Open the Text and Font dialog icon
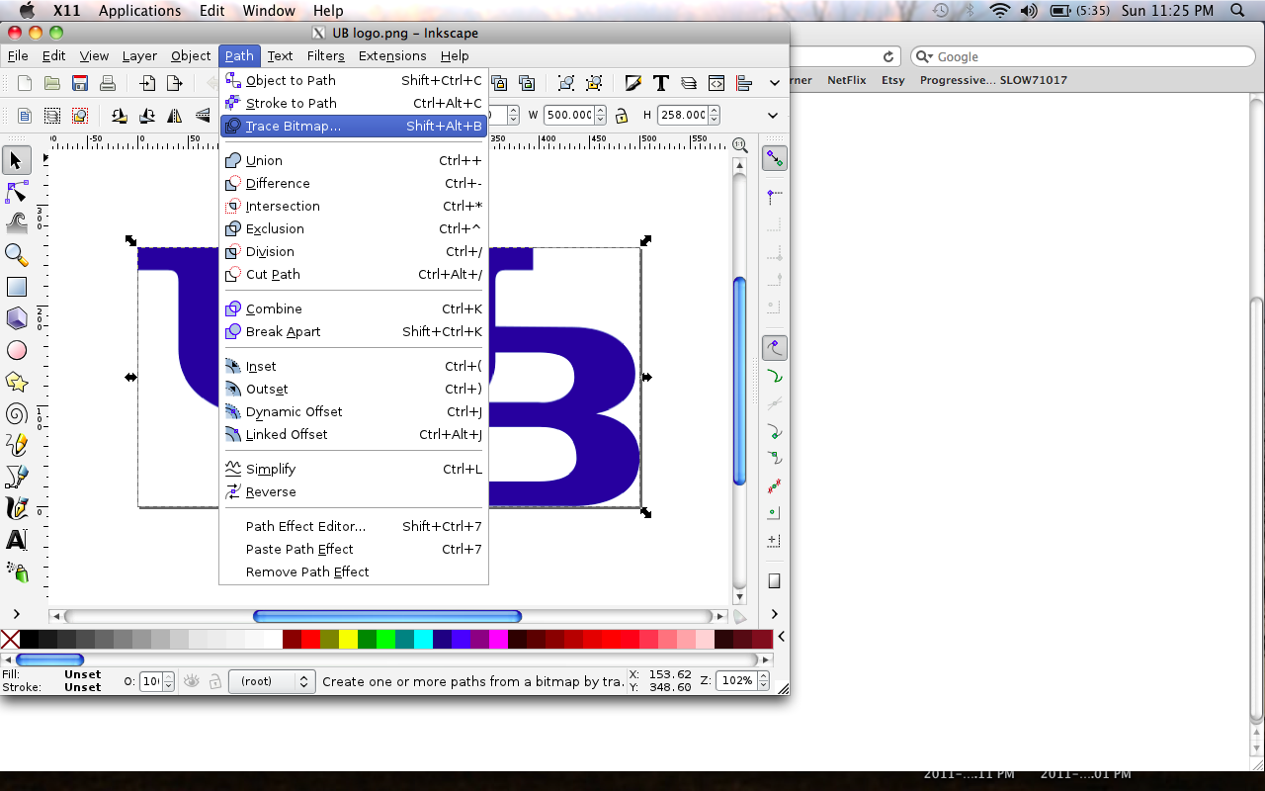Image resolution: width=1265 pixels, height=791 pixels. click(x=661, y=83)
